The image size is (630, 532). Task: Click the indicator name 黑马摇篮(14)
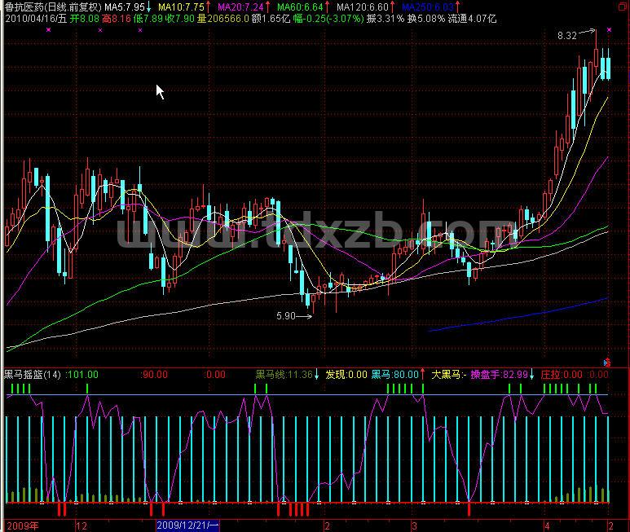[32, 375]
